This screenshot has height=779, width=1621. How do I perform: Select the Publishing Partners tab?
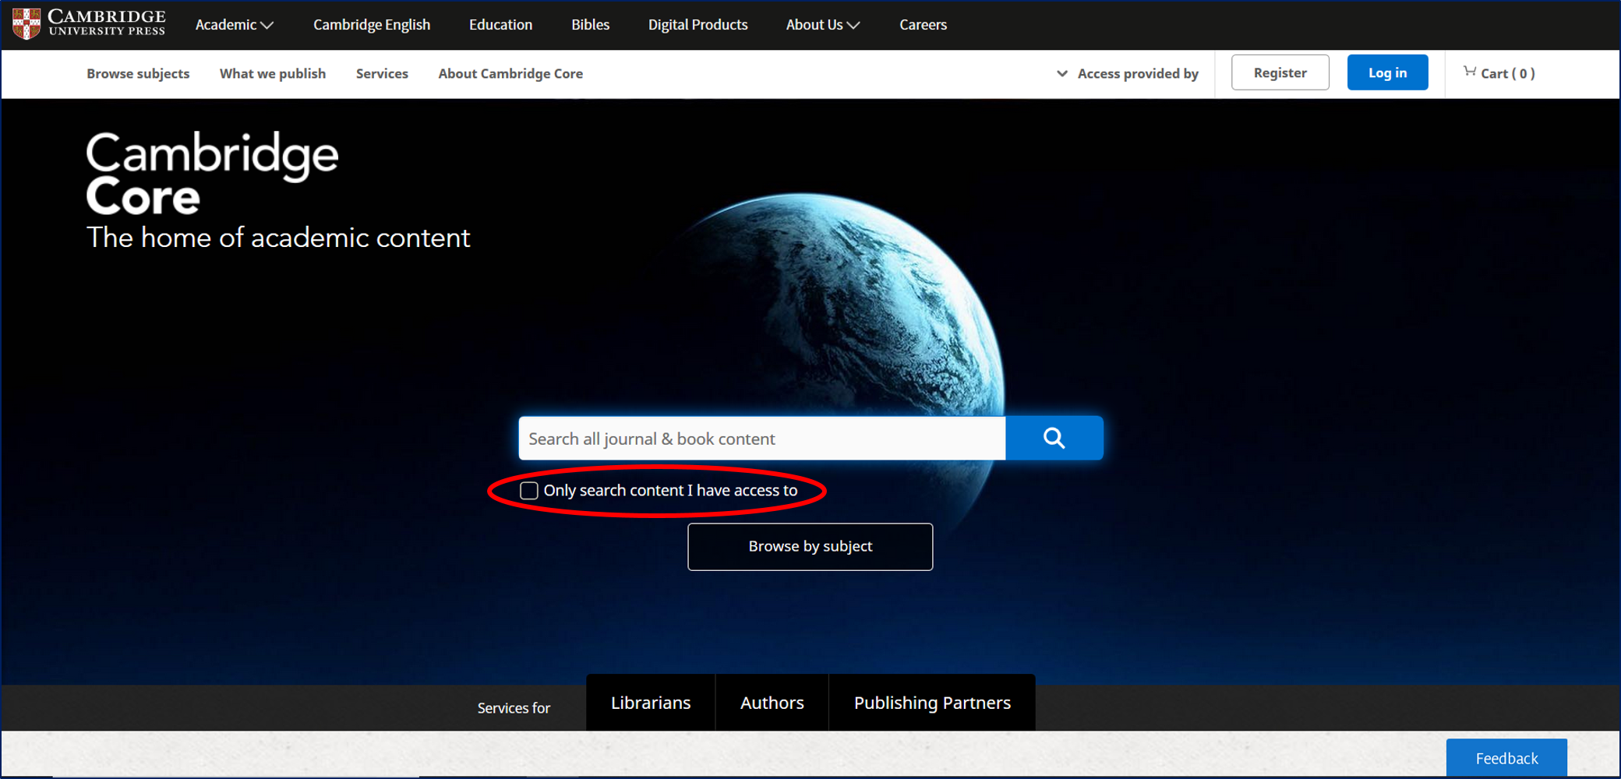click(932, 703)
